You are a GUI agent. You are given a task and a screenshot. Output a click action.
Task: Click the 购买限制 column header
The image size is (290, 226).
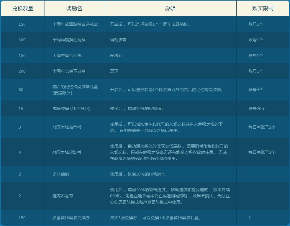[263, 9]
